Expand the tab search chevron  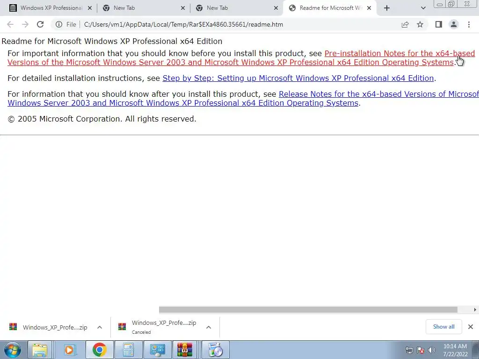point(423,8)
